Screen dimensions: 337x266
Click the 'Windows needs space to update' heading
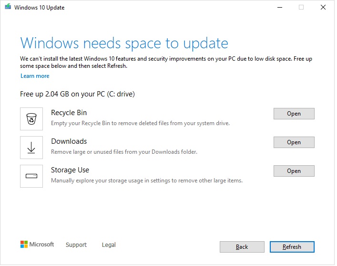(x=124, y=43)
